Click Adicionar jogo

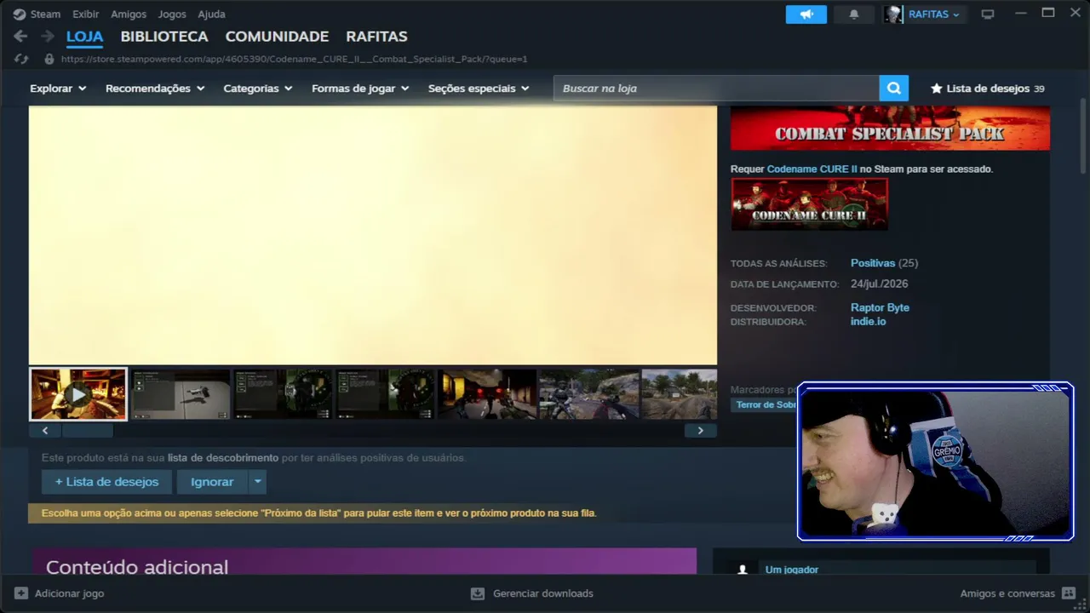coord(60,593)
